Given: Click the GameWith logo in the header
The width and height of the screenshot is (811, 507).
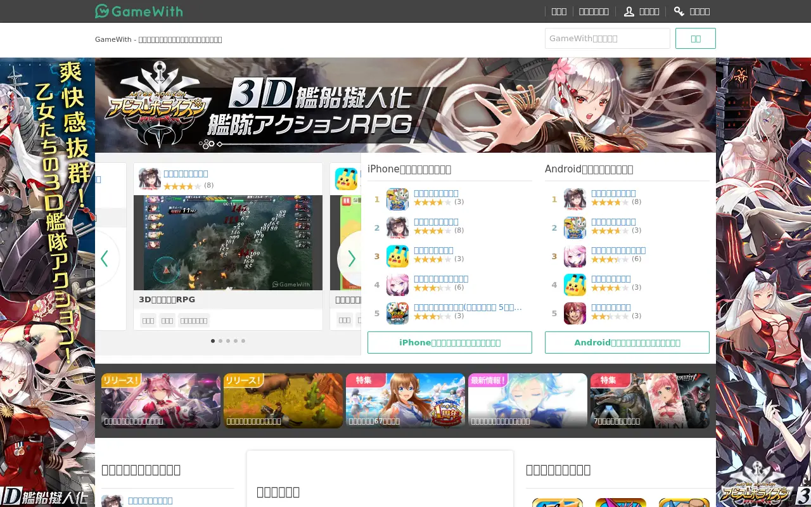Looking at the screenshot, I should point(139,11).
